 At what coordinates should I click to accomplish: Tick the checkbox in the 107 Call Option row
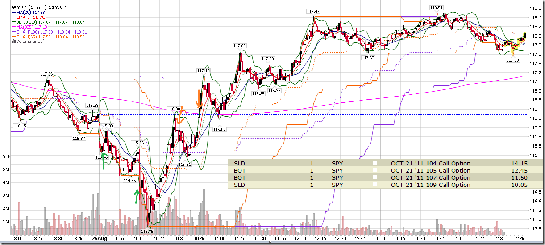(x=375, y=177)
